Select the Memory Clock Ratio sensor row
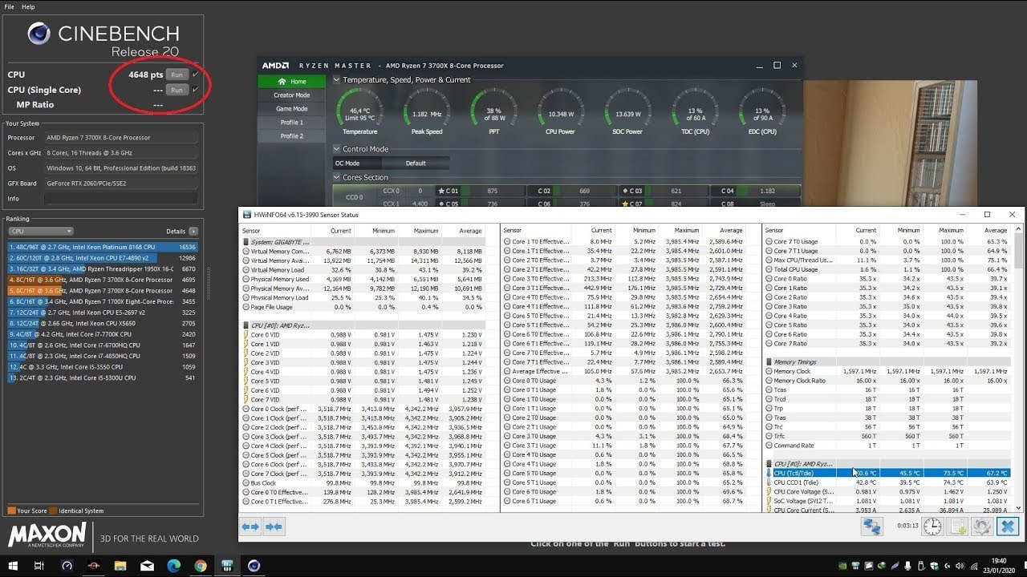Image resolution: width=1027 pixels, height=577 pixels. [x=888, y=381]
